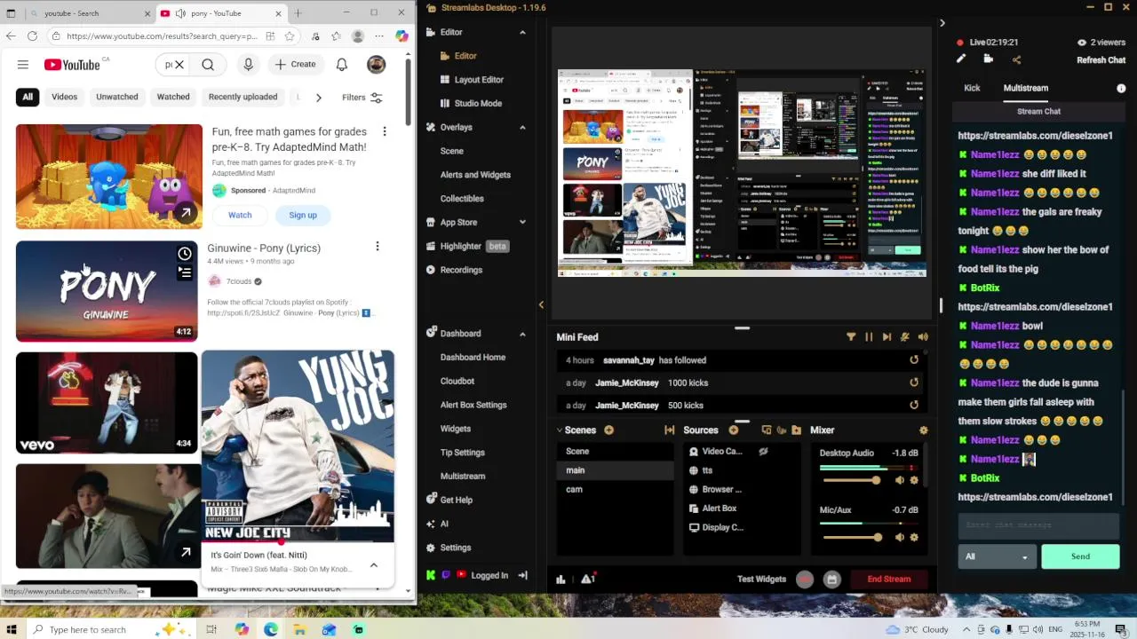Open the YouTube search Filters control
Screen dimensions: 1137x639
[x=362, y=98]
